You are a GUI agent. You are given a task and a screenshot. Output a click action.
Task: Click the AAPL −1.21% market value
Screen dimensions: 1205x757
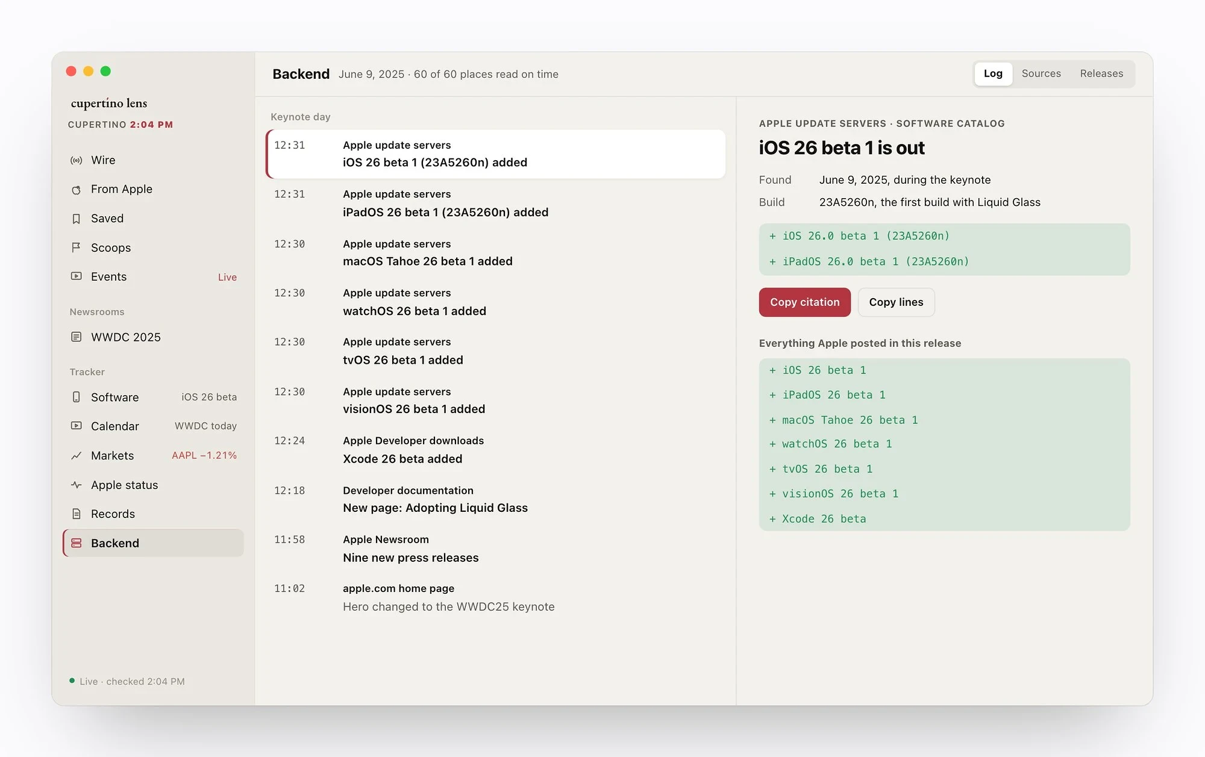coord(204,456)
